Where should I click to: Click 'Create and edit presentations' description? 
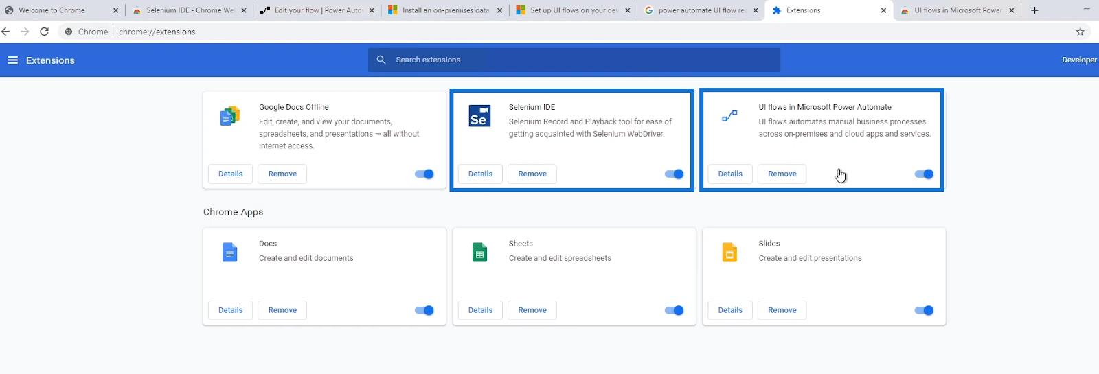tap(810, 258)
